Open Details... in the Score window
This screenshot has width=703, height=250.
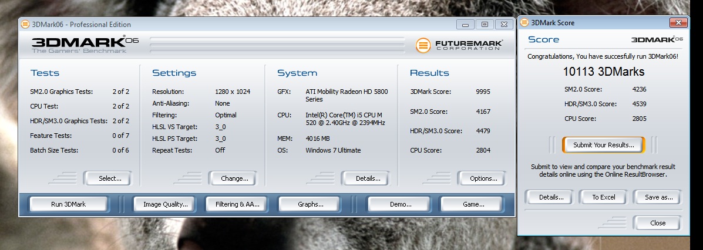[x=549, y=197]
